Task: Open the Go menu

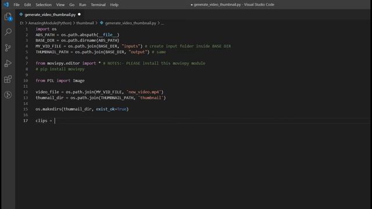Action: click(x=72, y=5)
